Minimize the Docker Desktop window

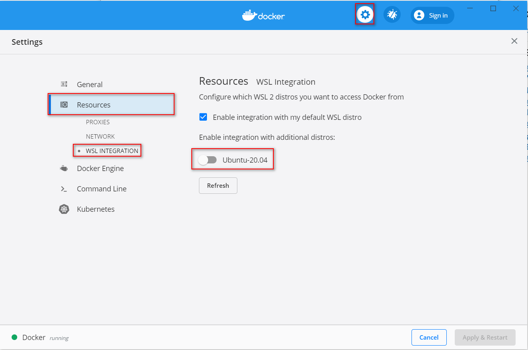click(x=471, y=8)
